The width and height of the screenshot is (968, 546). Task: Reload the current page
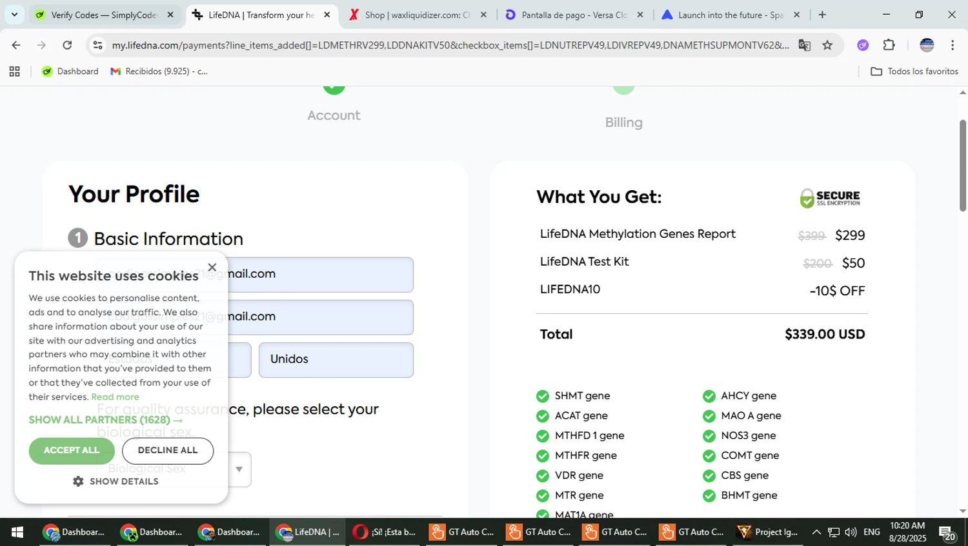(x=67, y=45)
